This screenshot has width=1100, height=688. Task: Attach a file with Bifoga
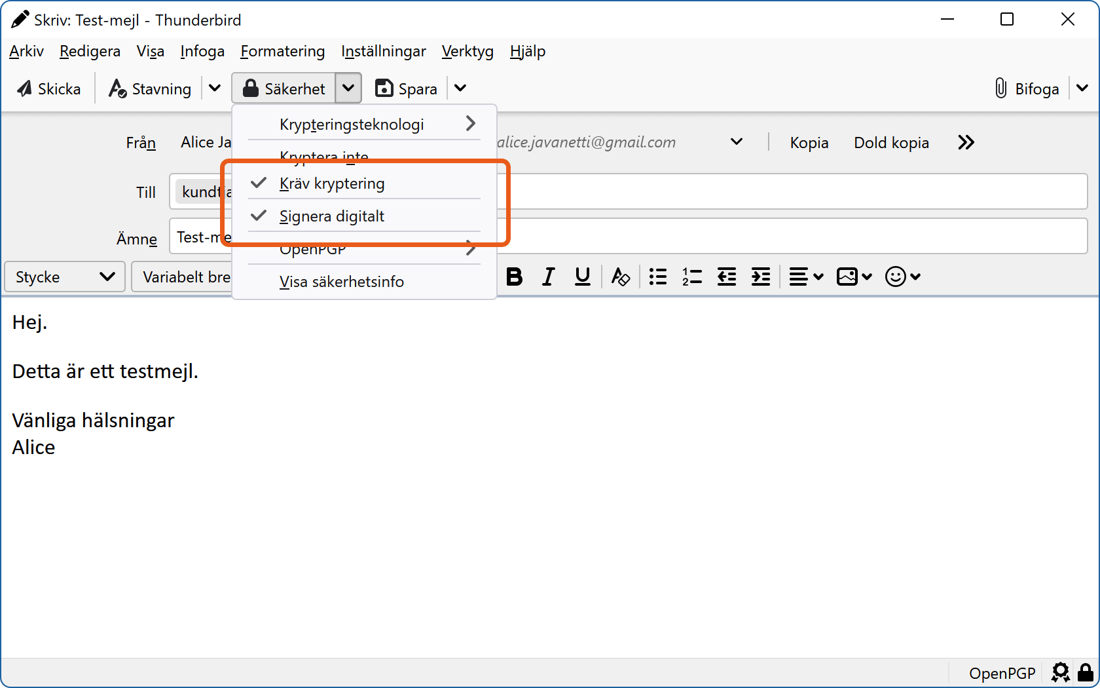coord(1027,88)
